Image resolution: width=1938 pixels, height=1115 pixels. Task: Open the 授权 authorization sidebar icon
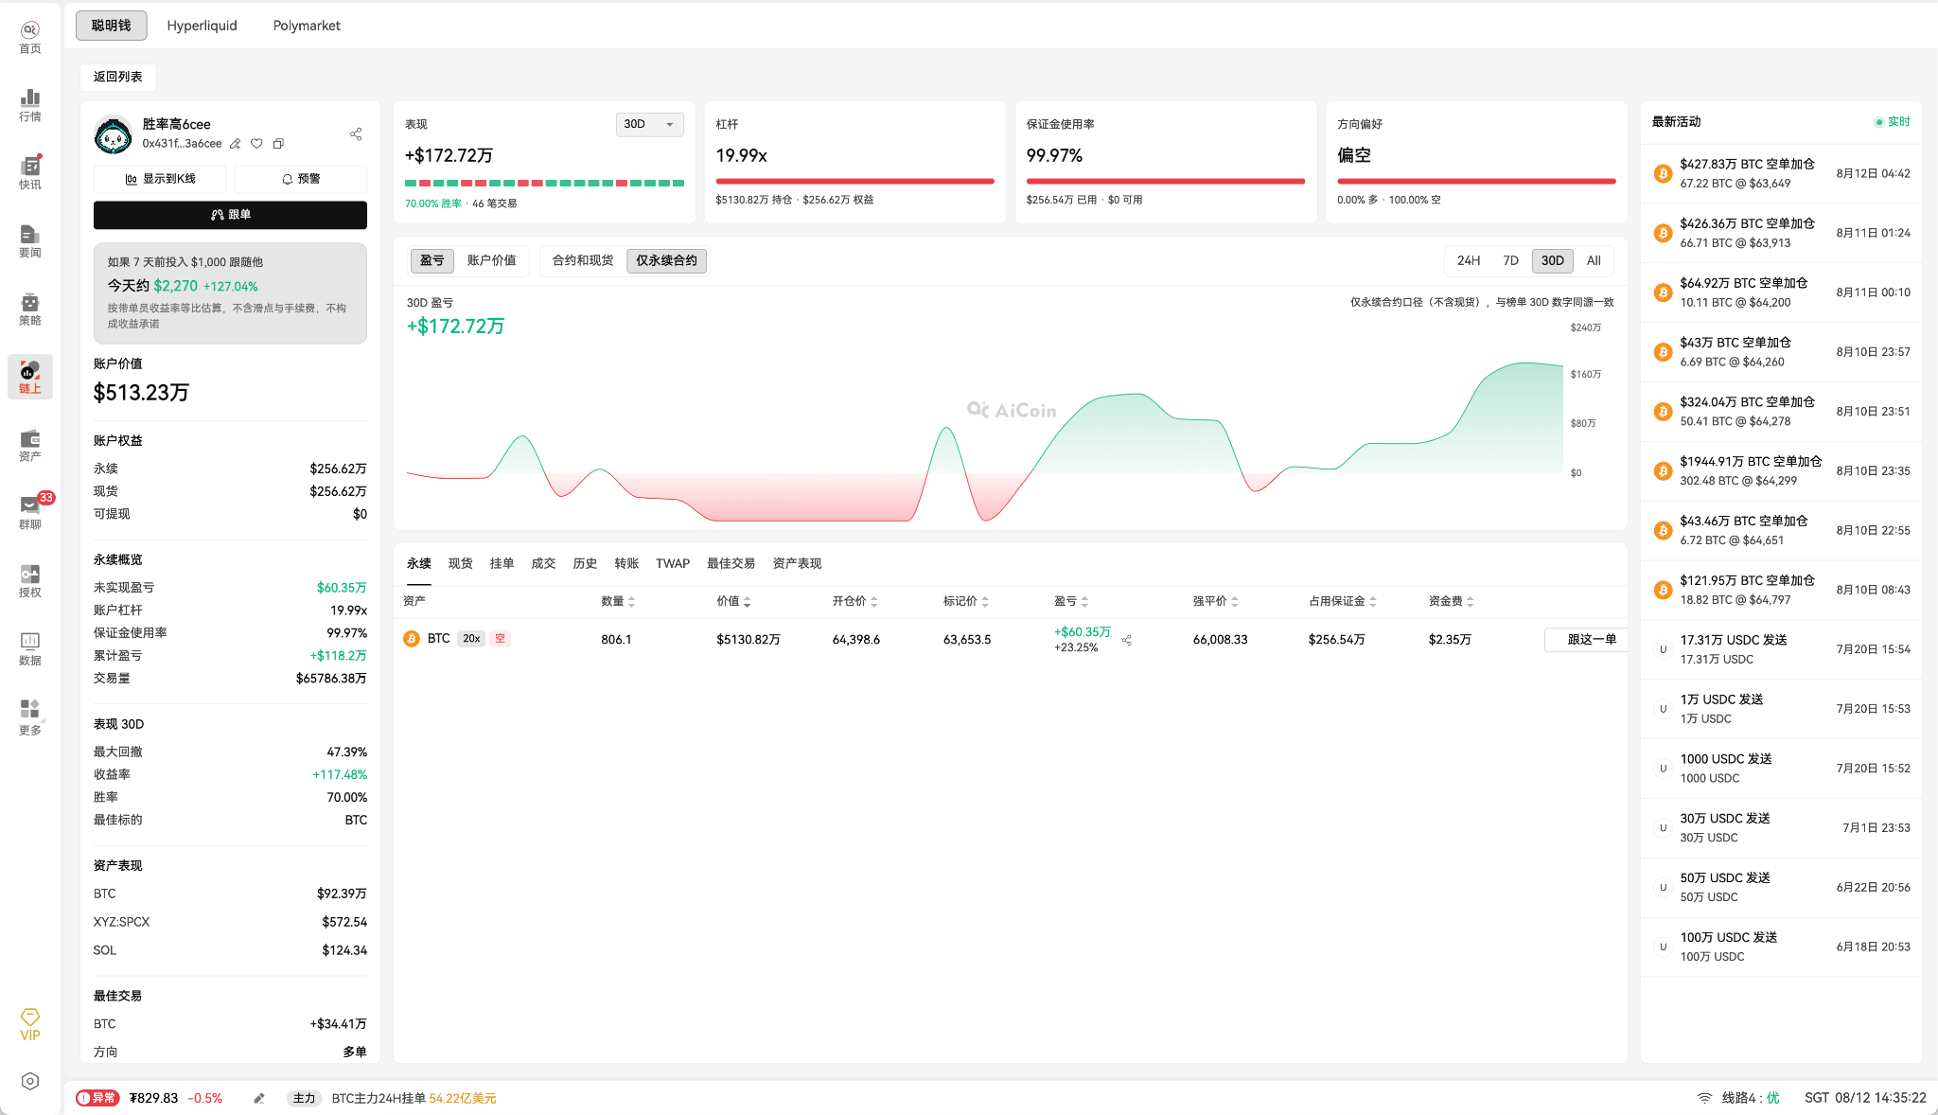click(30, 582)
